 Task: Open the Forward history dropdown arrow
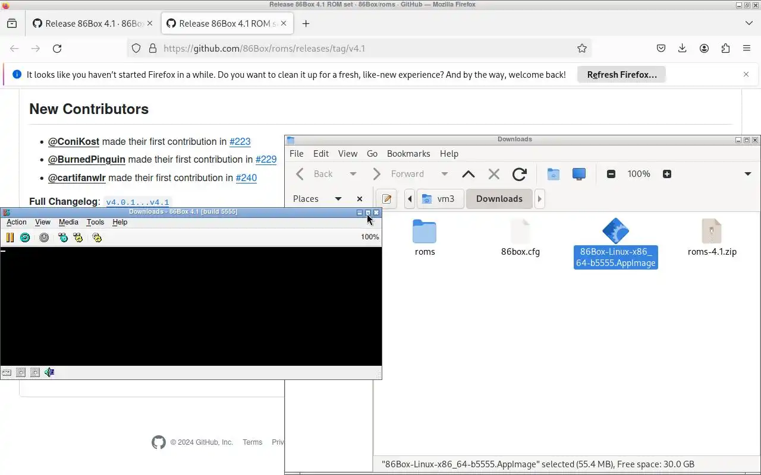pyautogui.click(x=444, y=174)
